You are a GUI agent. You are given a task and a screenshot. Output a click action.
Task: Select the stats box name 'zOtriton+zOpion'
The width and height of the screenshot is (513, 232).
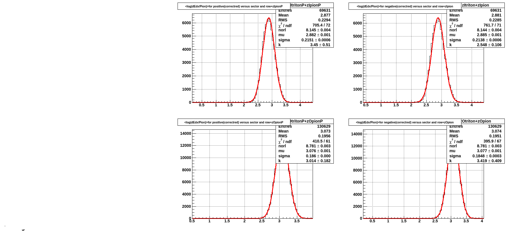point(476,121)
